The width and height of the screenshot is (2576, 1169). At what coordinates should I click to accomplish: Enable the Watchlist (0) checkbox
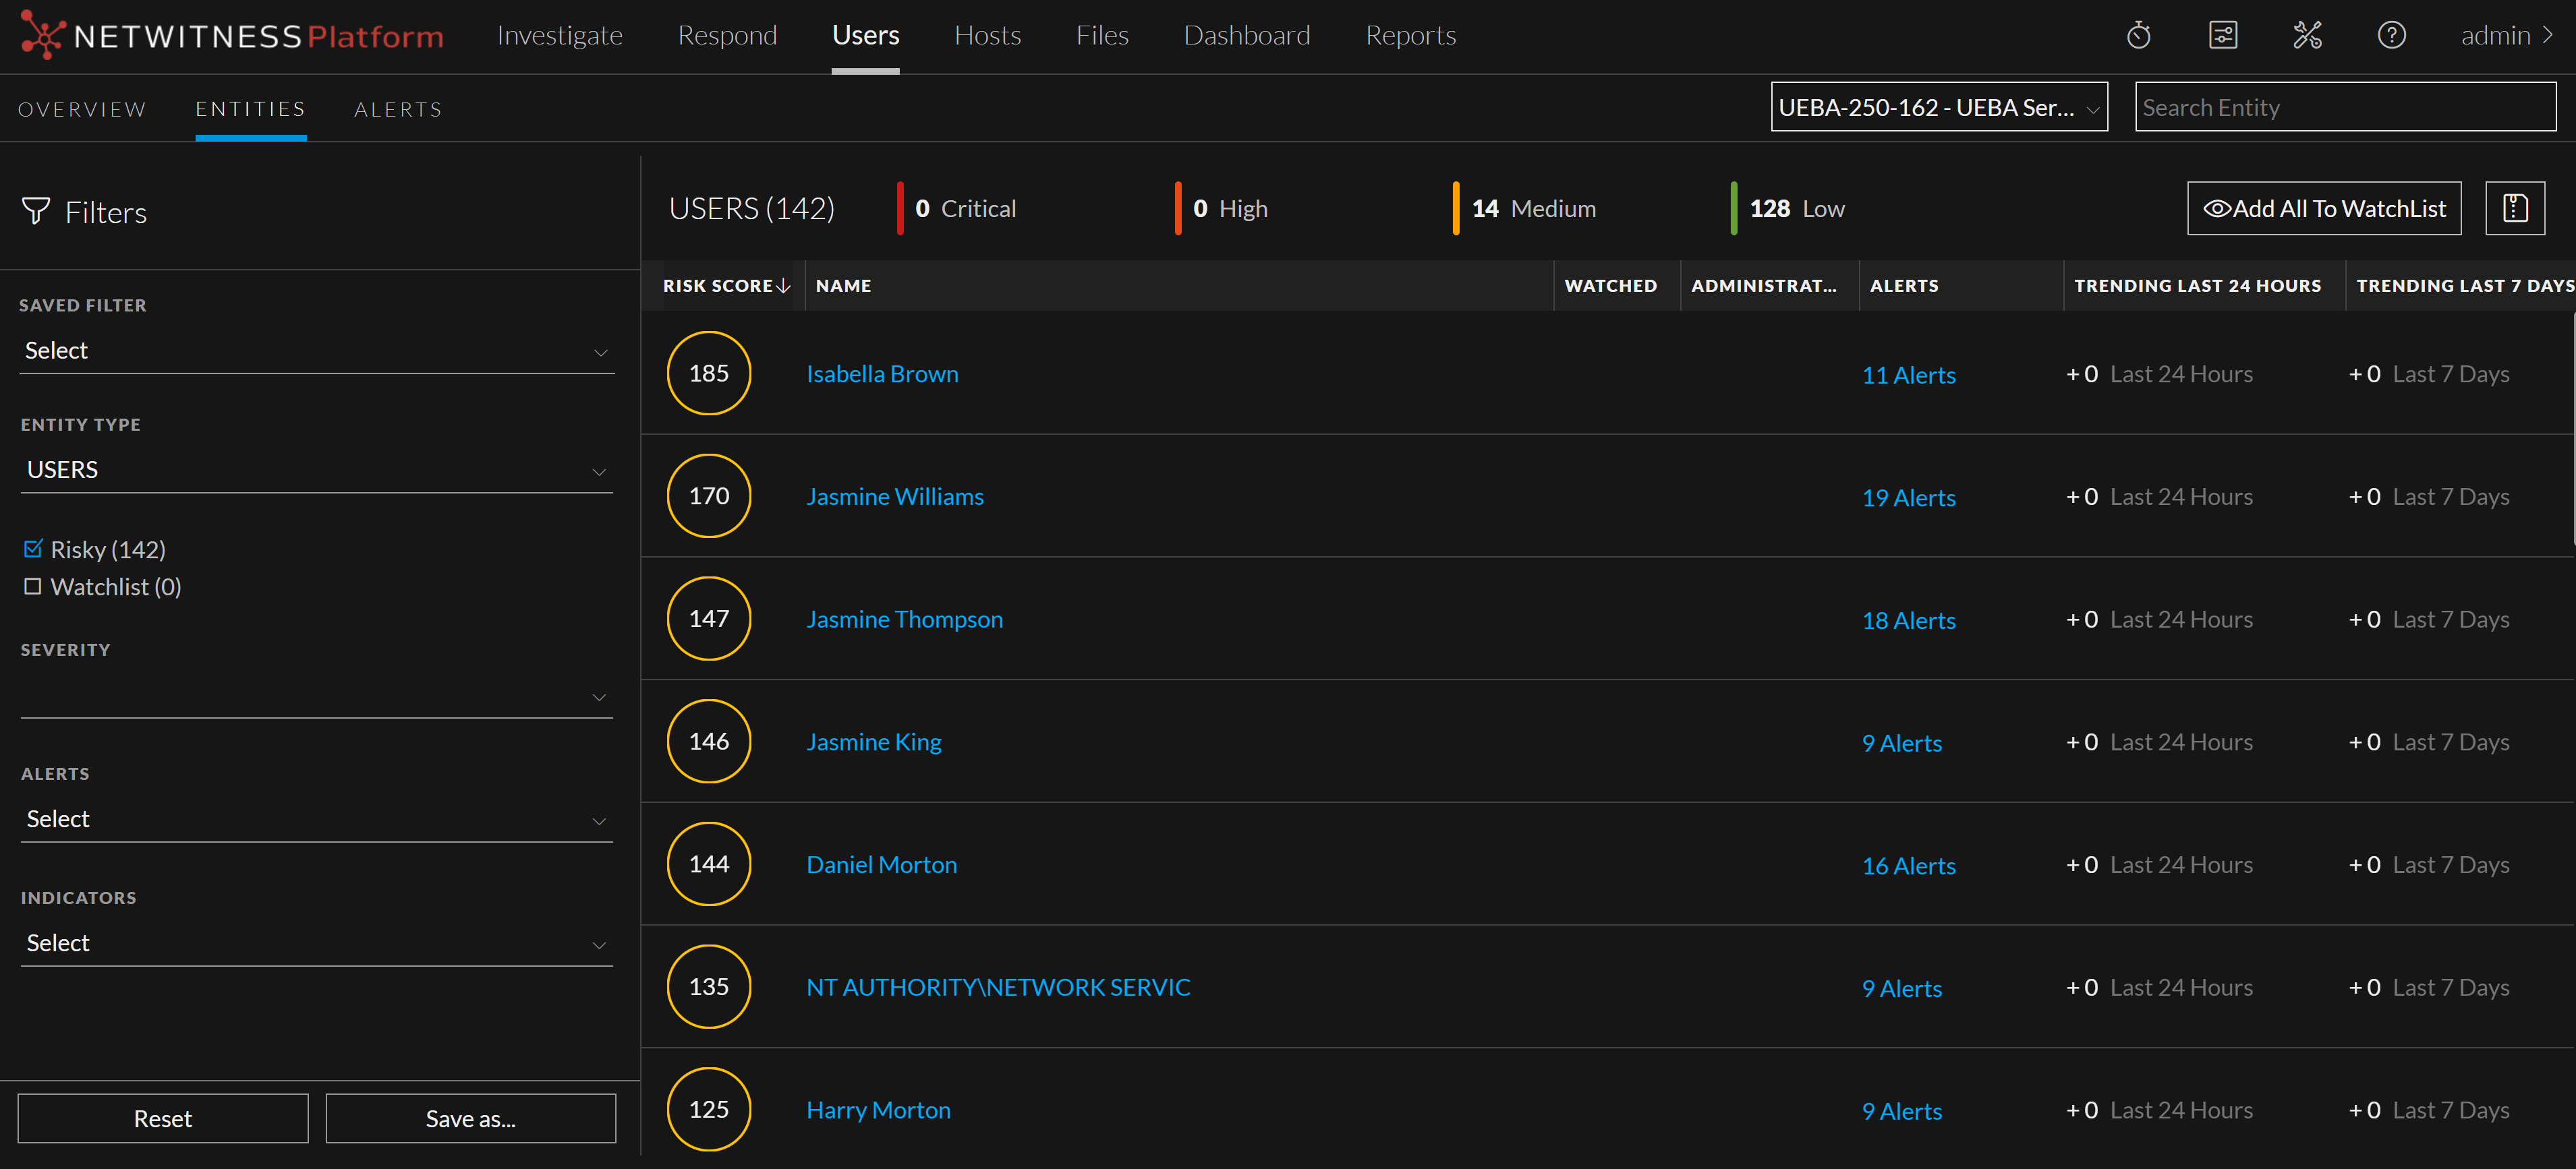click(x=33, y=587)
